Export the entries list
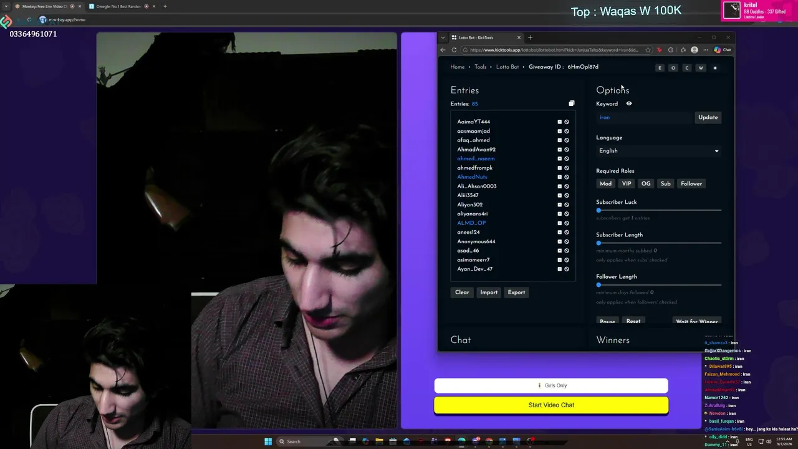Screen dimensions: 798x449 pos(516,292)
